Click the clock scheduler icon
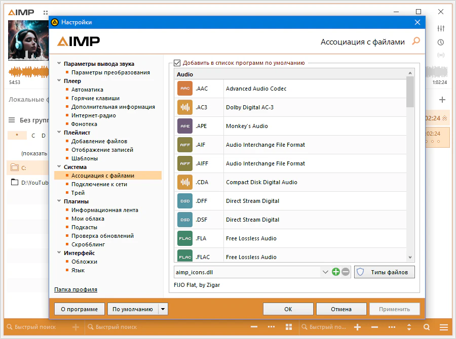Image resolution: width=456 pixels, height=339 pixels. coord(441,42)
